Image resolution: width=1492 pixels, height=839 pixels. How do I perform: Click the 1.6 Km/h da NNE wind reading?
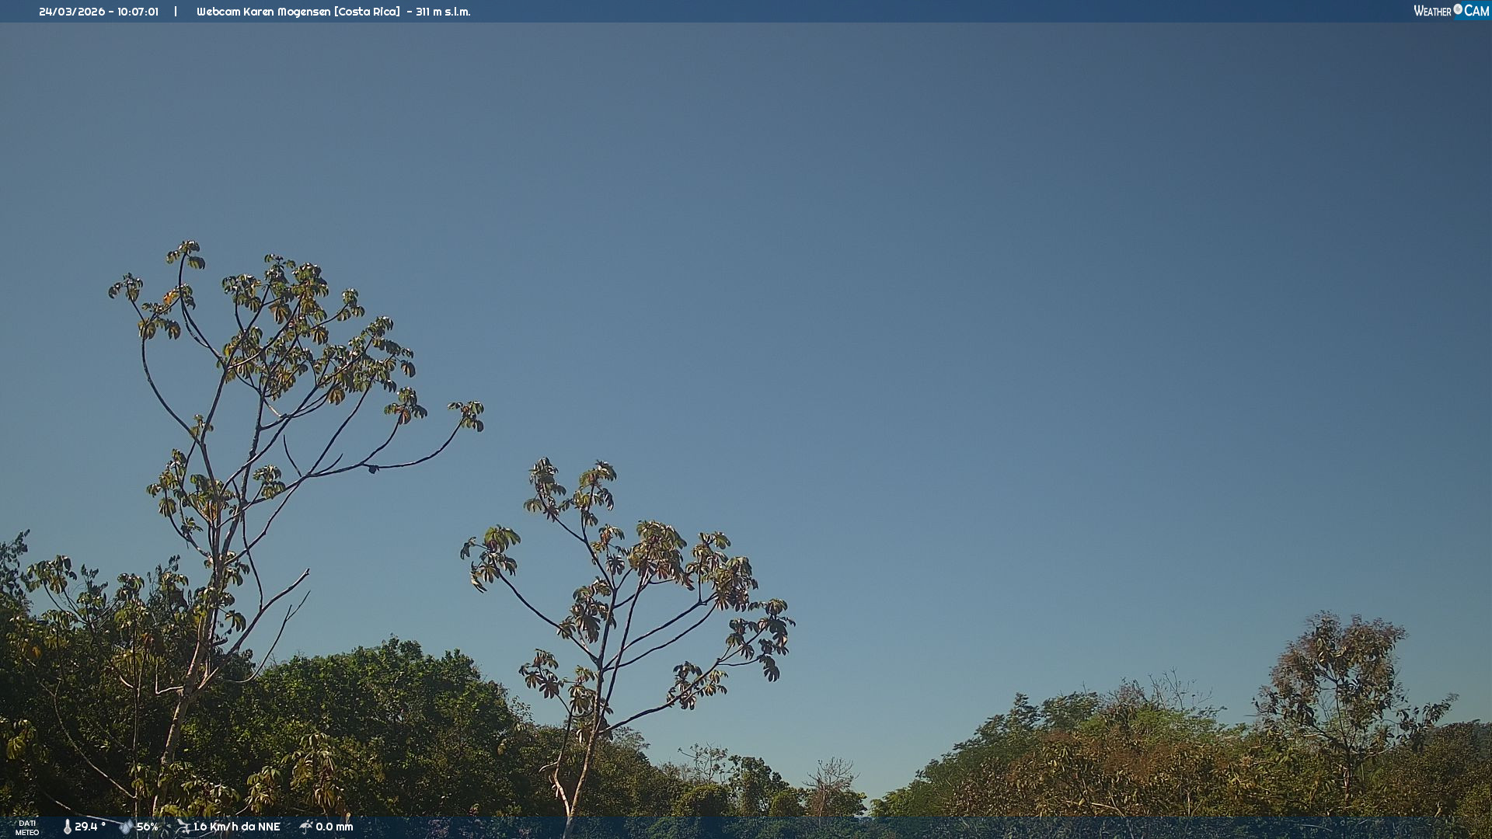tap(236, 827)
